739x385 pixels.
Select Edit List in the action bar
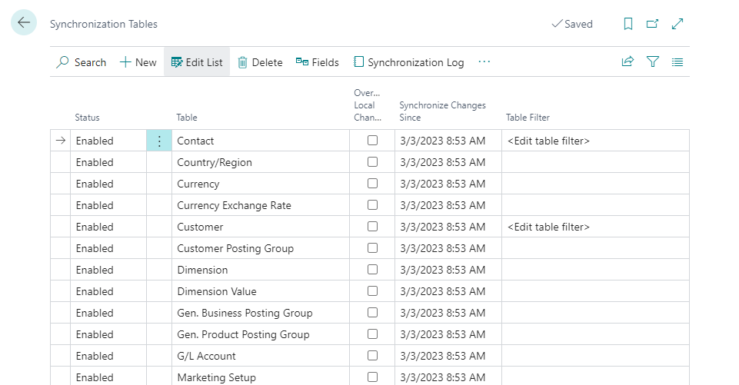click(x=197, y=62)
